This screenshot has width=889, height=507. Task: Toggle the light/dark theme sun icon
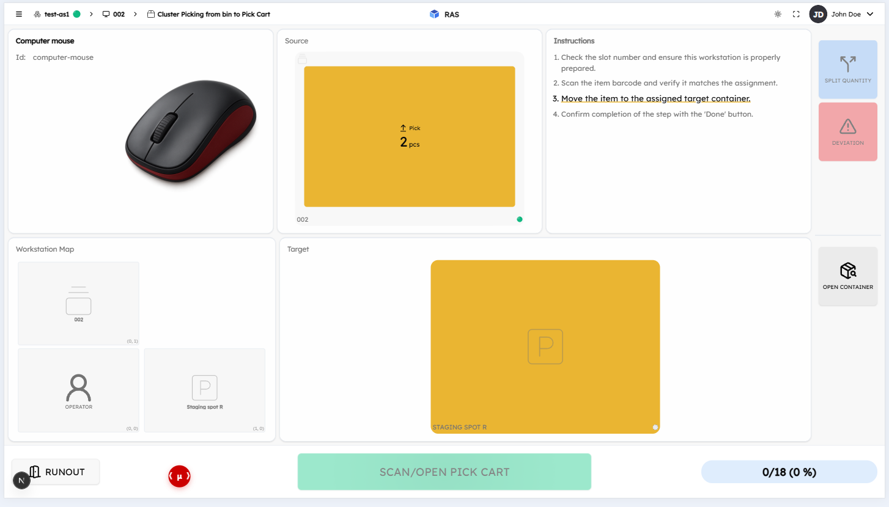click(778, 14)
